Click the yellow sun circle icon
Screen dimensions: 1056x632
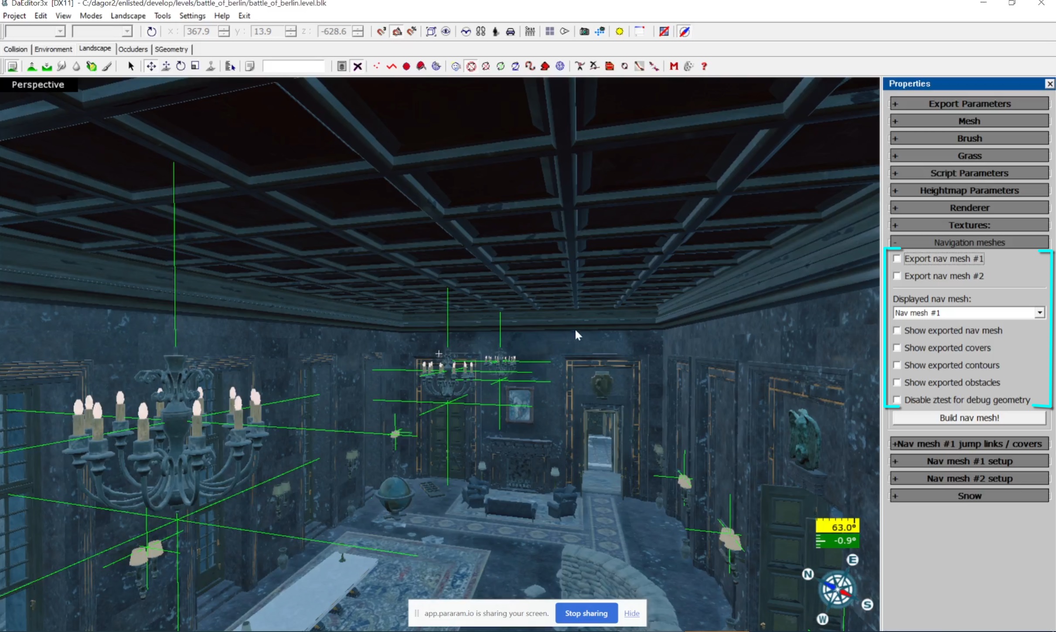coord(619,31)
